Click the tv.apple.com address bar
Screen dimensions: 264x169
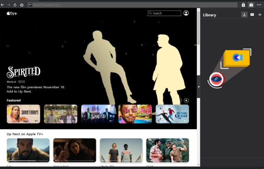pyautogui.click(x=134, y=5)
